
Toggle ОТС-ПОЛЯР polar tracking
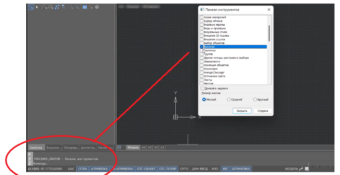click(x=168, y=169)
